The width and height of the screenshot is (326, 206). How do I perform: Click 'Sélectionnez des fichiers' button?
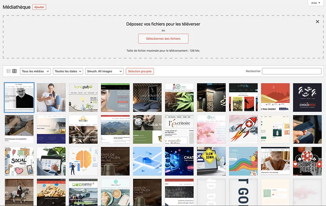point(163,38)
